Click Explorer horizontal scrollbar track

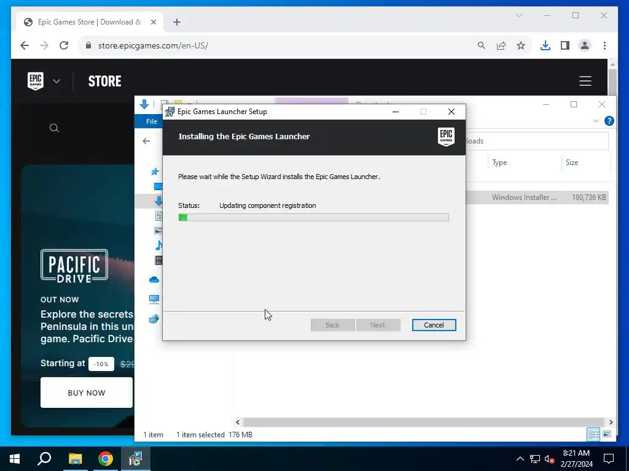[x=424, y=422]
